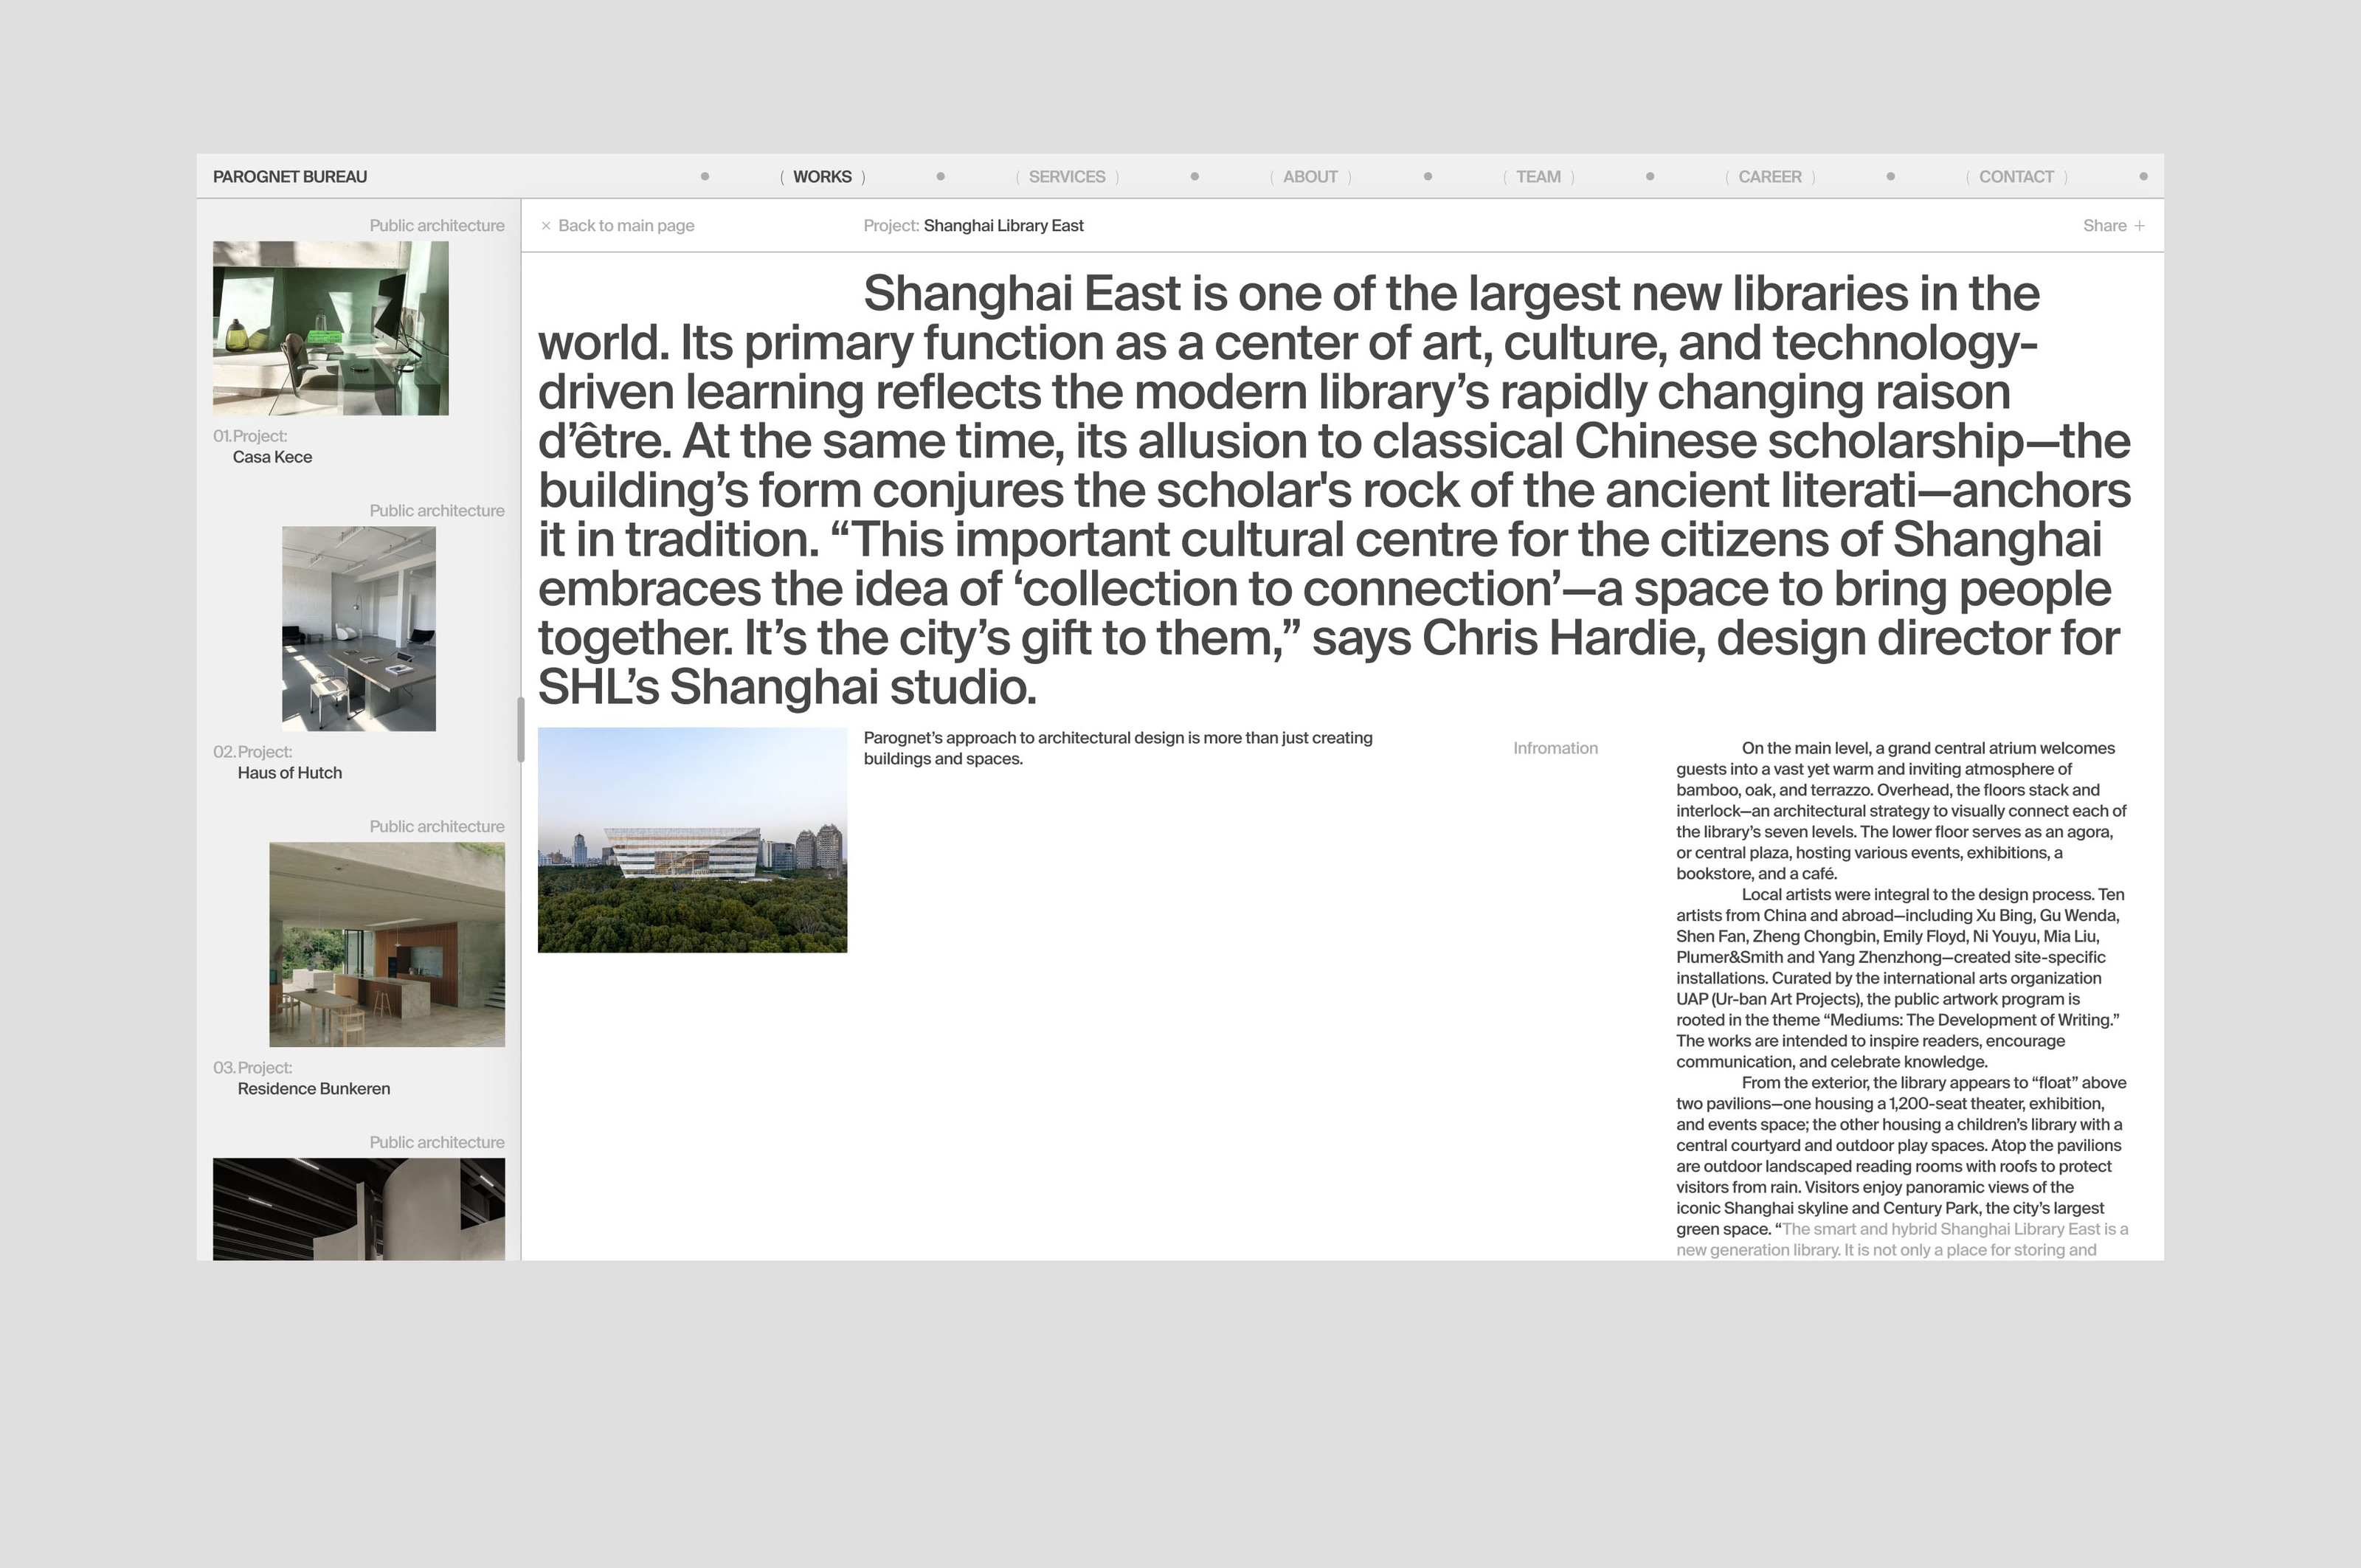Open the Casa Kece project thumbnail
Screen dimensions: 2361x1568
click(x=330, y=328)
